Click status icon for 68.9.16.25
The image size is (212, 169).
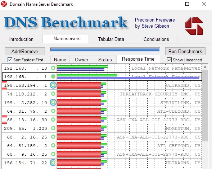tap(53, 154)
